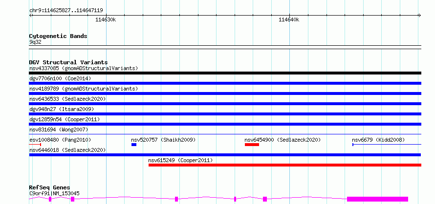Click the thin blue nsv6679 variant line

pyautogui.click(x=387, y=145)
